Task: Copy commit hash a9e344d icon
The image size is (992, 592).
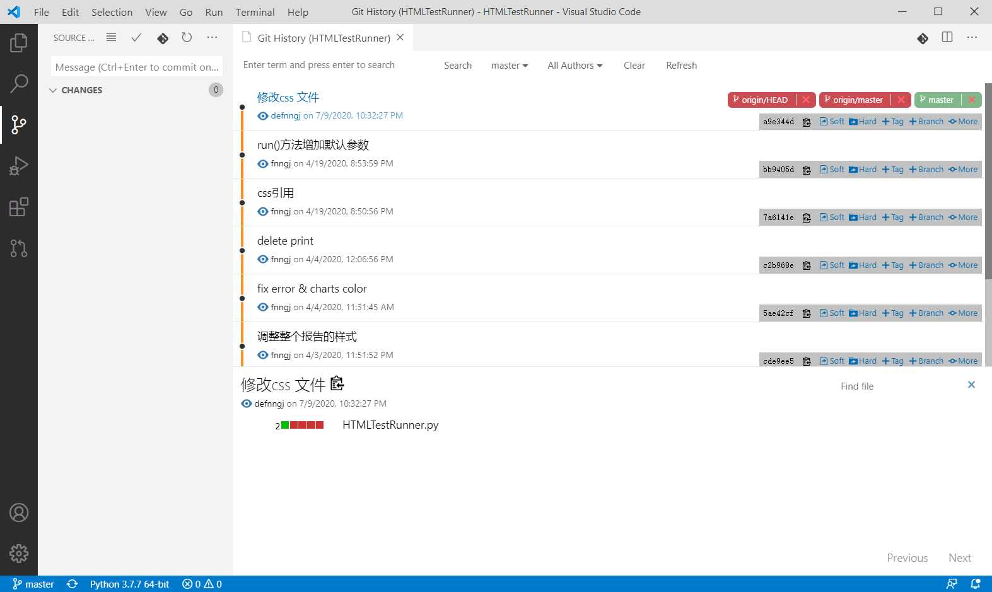Action: pyautogui.click(x=807, y=122)
